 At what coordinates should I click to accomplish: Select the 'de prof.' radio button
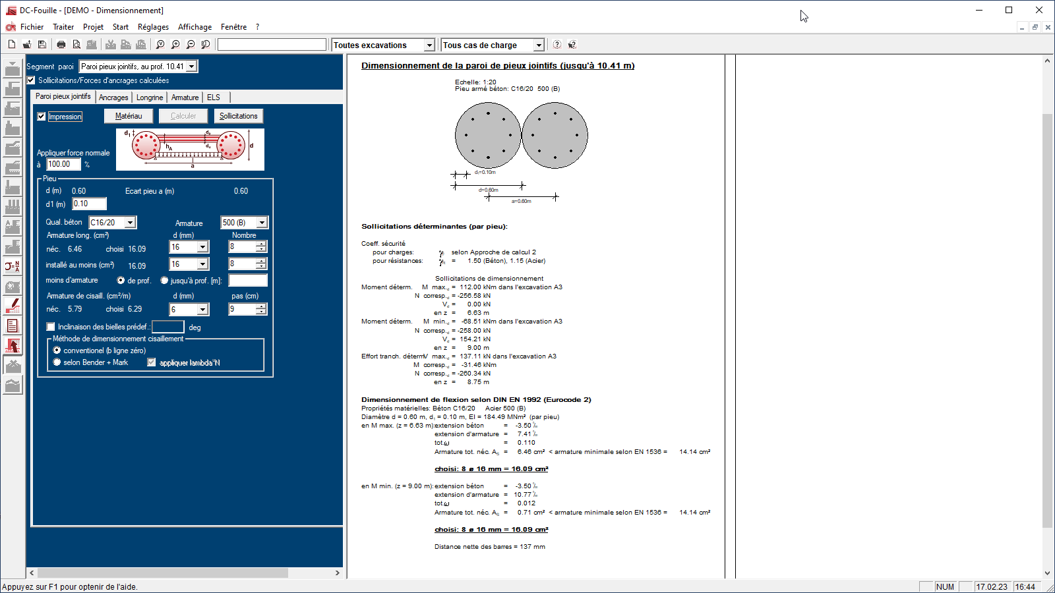(121, 281)
